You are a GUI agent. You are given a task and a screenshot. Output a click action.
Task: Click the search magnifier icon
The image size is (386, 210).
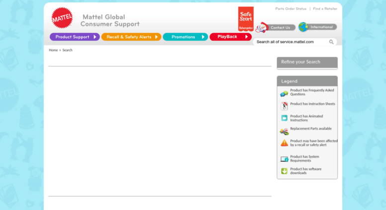331,42
